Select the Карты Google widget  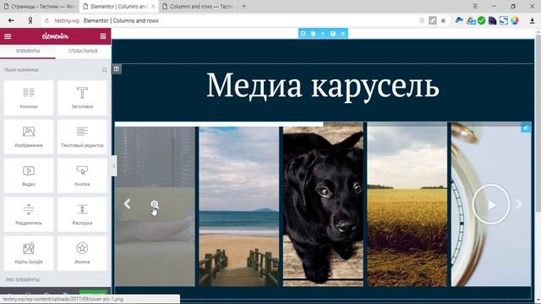tap(29, 253)
